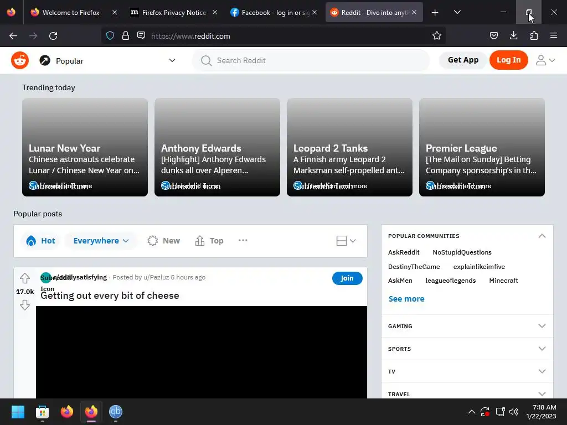Open the Popular feed dropdown
The height and width of the screenshot is (425, 567).
tap(107, 60)
